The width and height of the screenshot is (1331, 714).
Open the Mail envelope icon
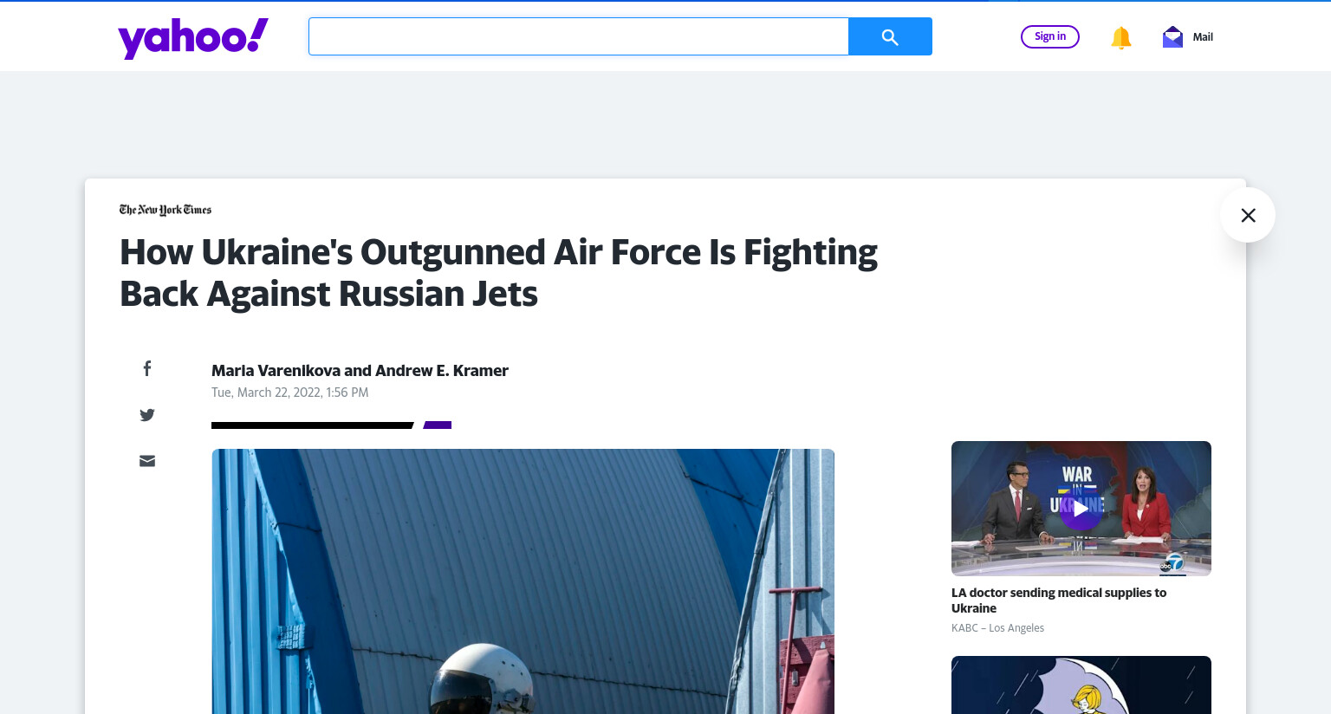[1172, 36]
